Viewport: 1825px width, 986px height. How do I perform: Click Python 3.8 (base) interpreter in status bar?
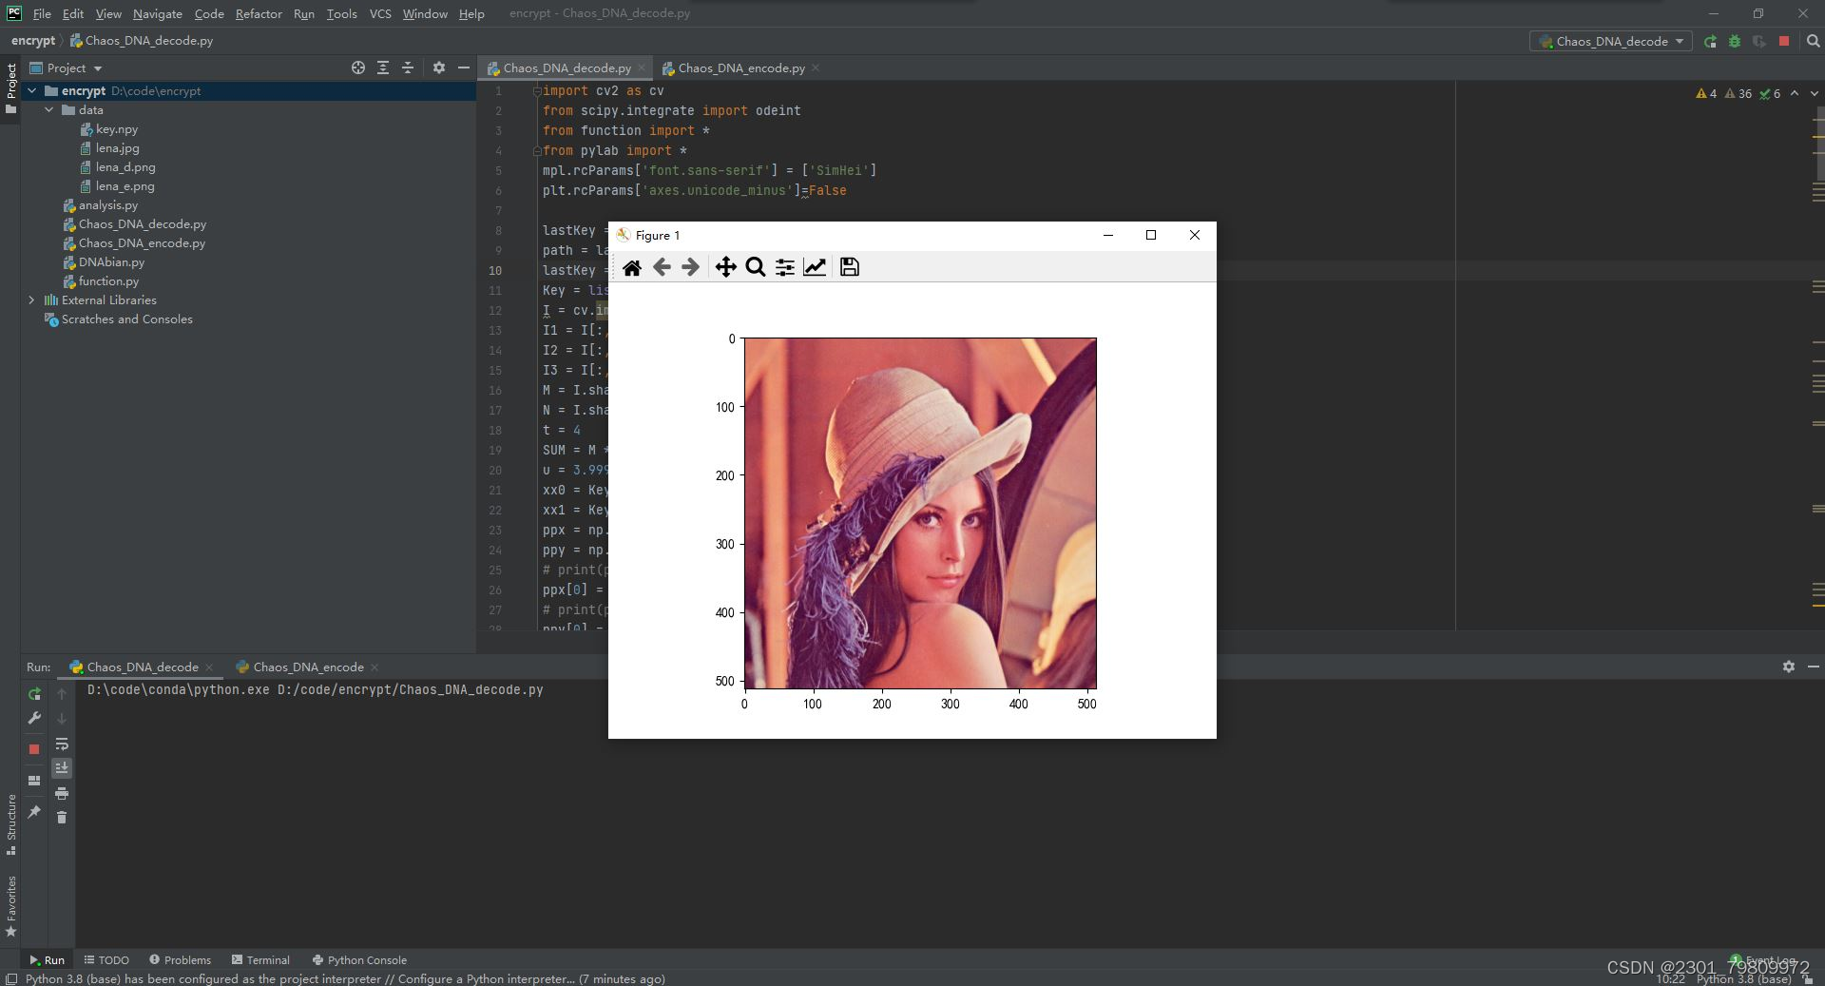(x=1743, y=978)
